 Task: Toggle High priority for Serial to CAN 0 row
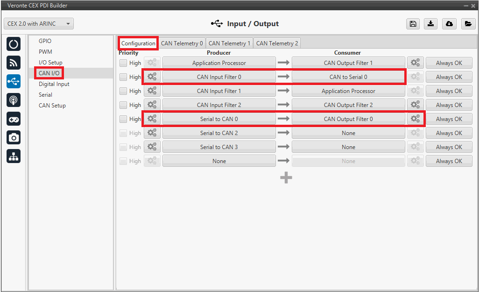click(x=123, y=119)
